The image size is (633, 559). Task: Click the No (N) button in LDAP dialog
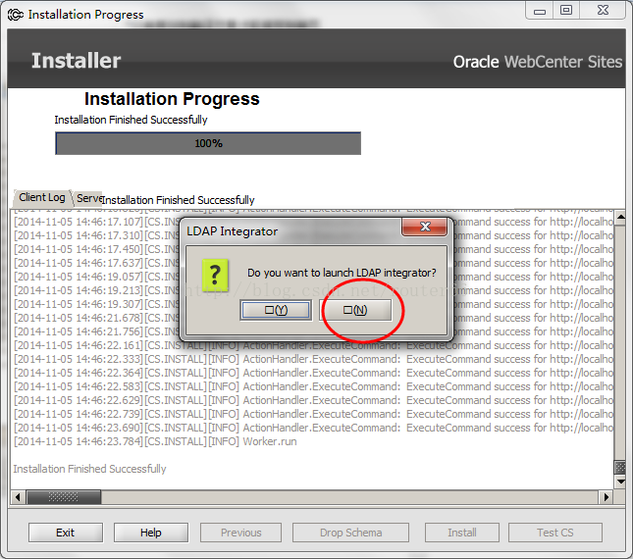[355, 310]
